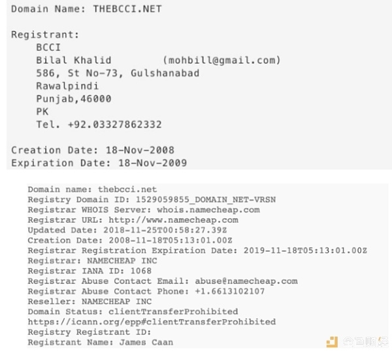Click the Registrant Name James Caan
392x351 pixels.
[x=100, y=342]
